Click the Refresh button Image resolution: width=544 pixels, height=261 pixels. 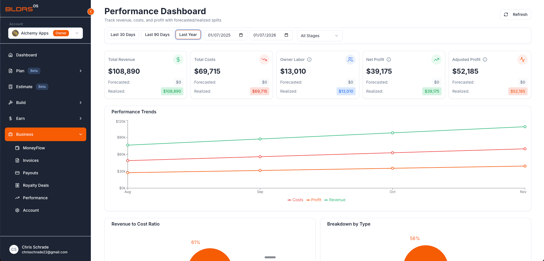coord(515,14)
